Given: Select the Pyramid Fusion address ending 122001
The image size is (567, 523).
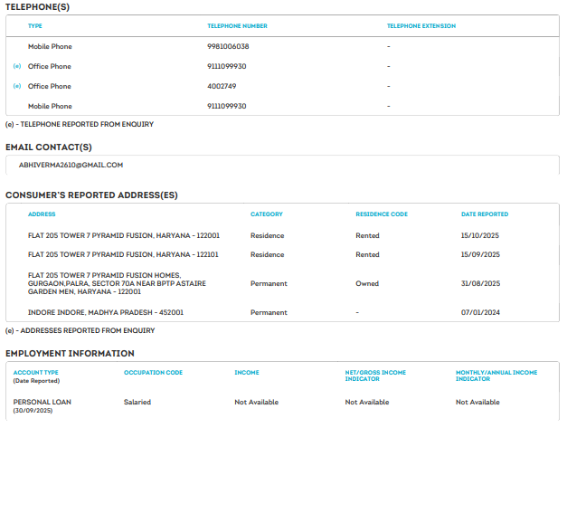Looking at the screenshot, I should tap(124, 235).
